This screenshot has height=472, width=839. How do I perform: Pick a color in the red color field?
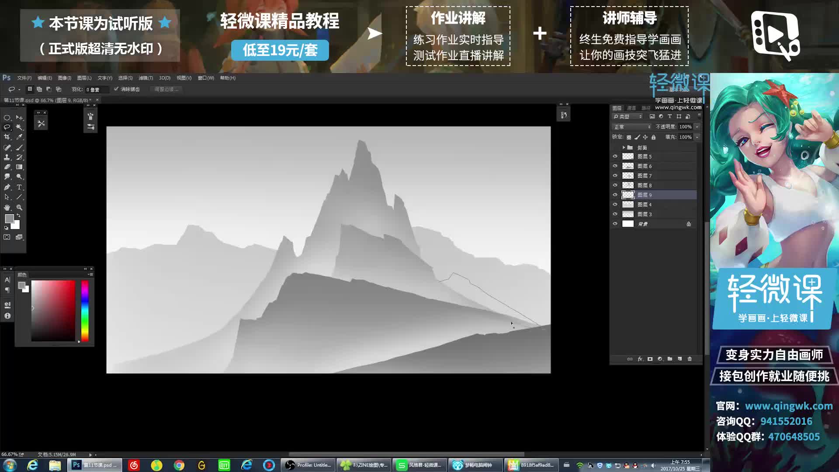(x=53, y=311)
